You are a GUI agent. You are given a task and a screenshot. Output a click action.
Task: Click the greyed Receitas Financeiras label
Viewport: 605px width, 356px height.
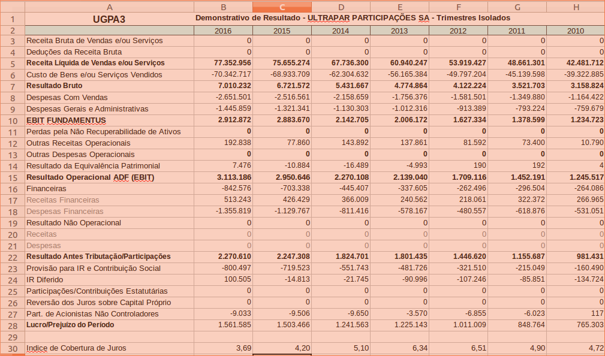[63, 200]
